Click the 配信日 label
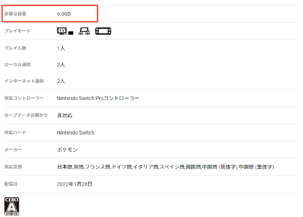The height and width of the screenshot is (217, 303). [x=11, y=184]
